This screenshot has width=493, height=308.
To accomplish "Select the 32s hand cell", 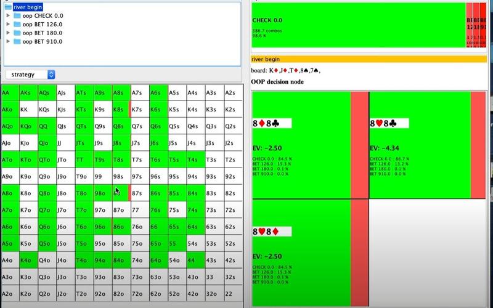I will coord(234,277).
